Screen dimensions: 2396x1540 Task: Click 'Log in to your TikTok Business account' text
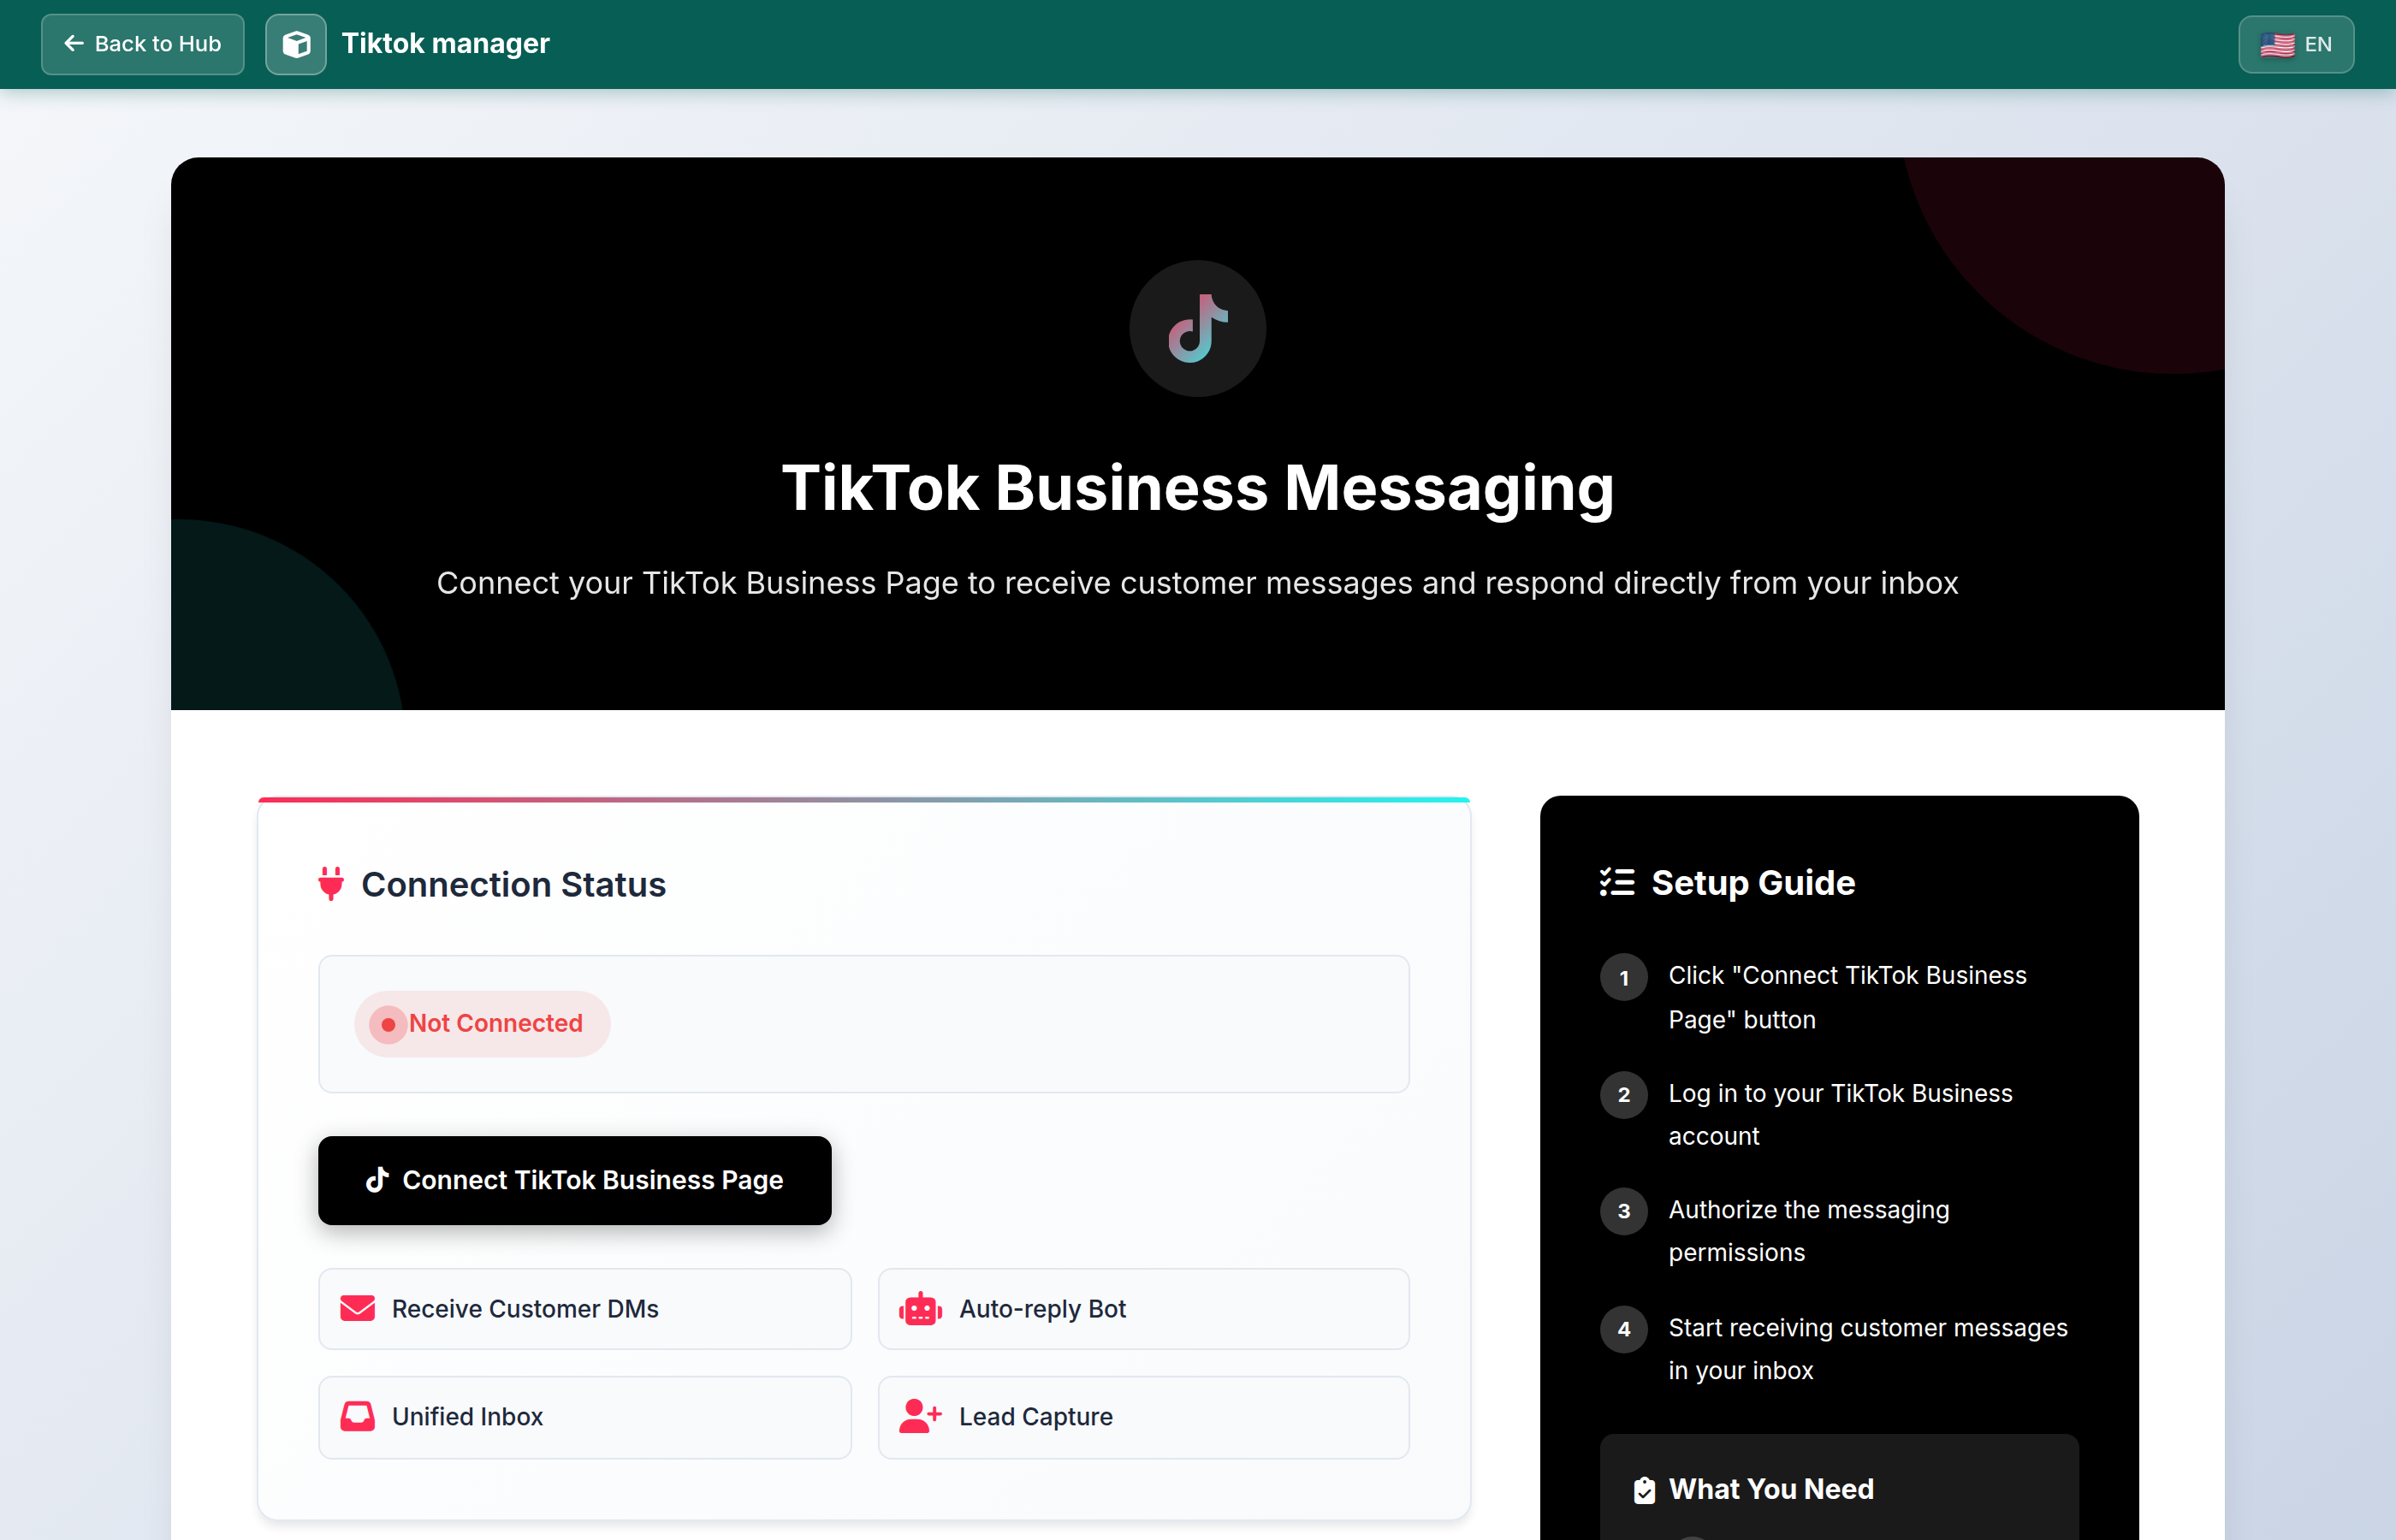coord(1840,1114)
